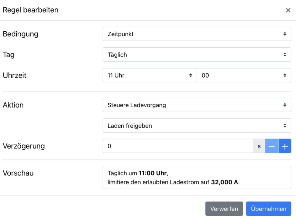Click the Aktion field label

pyautogui.click(x=13, y=105)
